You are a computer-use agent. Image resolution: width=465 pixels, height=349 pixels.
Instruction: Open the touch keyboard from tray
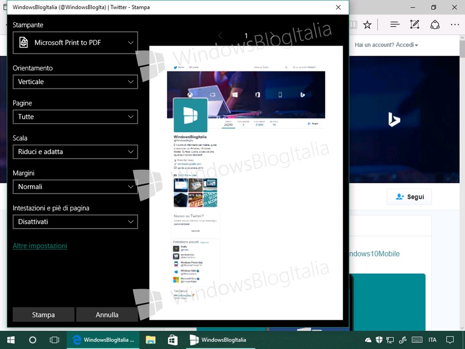[417, 340]
